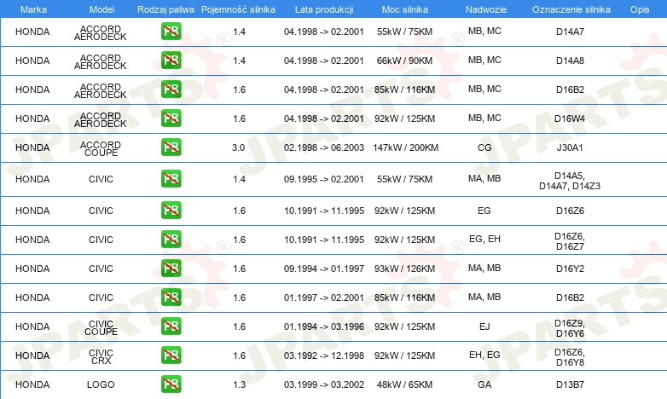Select the 1.3 engine capacity cell
Image resolution: width=667 pixels, height=399 pixels.
[239, 385]
